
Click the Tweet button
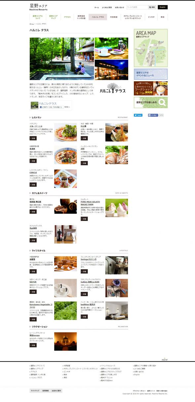pyautogui.click(x=138, y=115)
